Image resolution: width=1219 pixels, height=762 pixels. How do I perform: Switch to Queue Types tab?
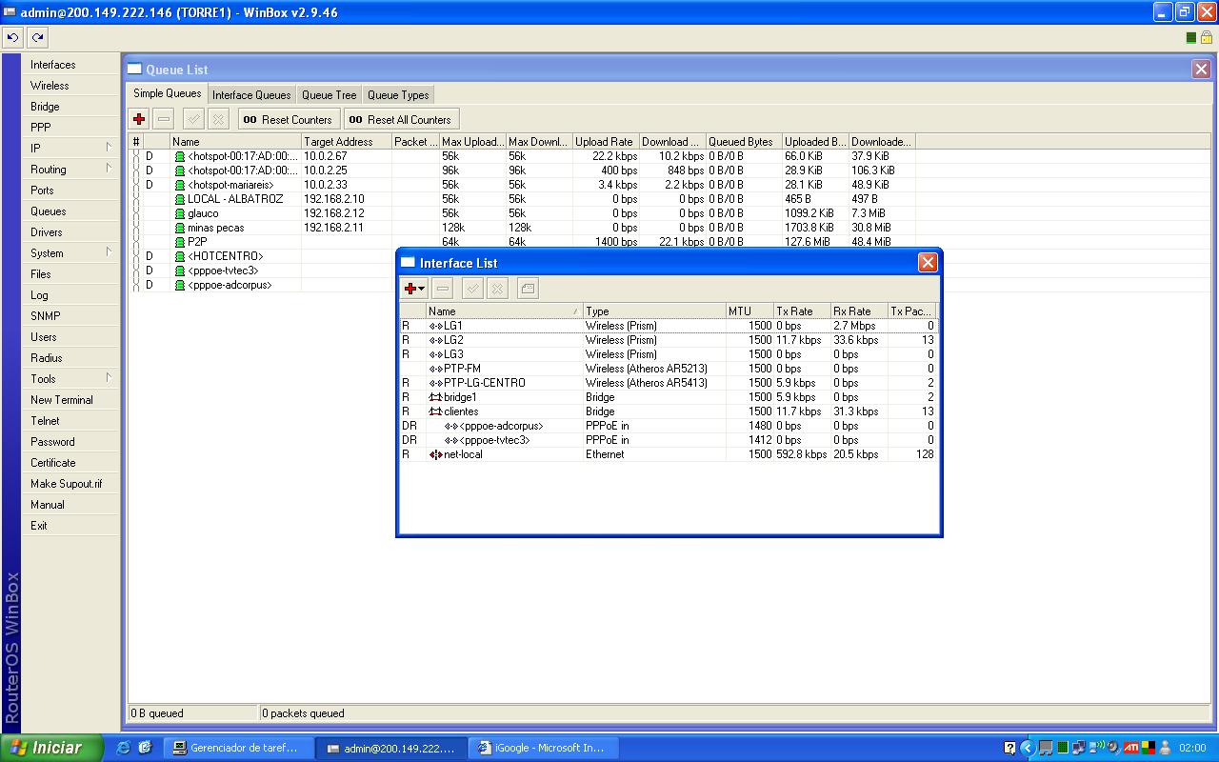point(398,95)
